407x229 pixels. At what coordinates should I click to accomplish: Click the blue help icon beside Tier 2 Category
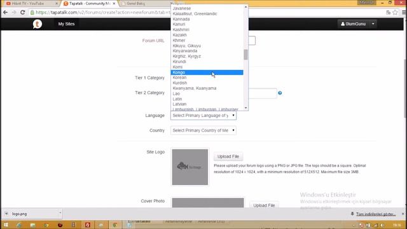pyautogui.click(x=280, y=93)
